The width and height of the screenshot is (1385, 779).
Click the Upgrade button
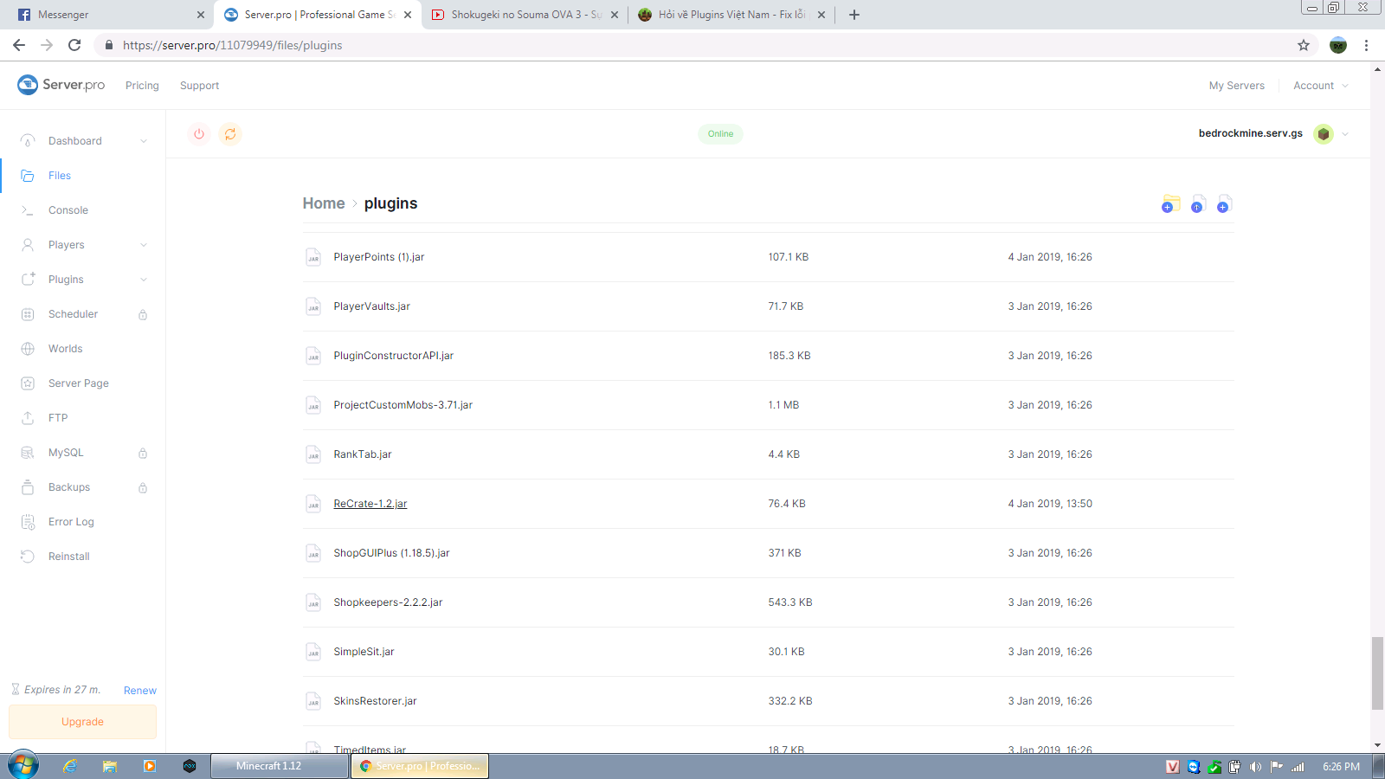coord(83,722)
